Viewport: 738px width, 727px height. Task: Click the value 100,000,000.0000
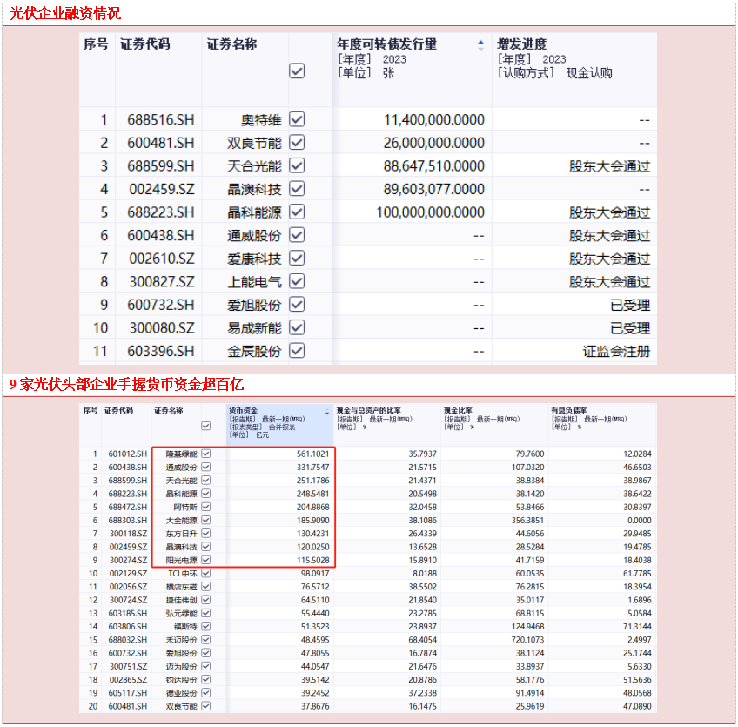click(x=430, y=212)
